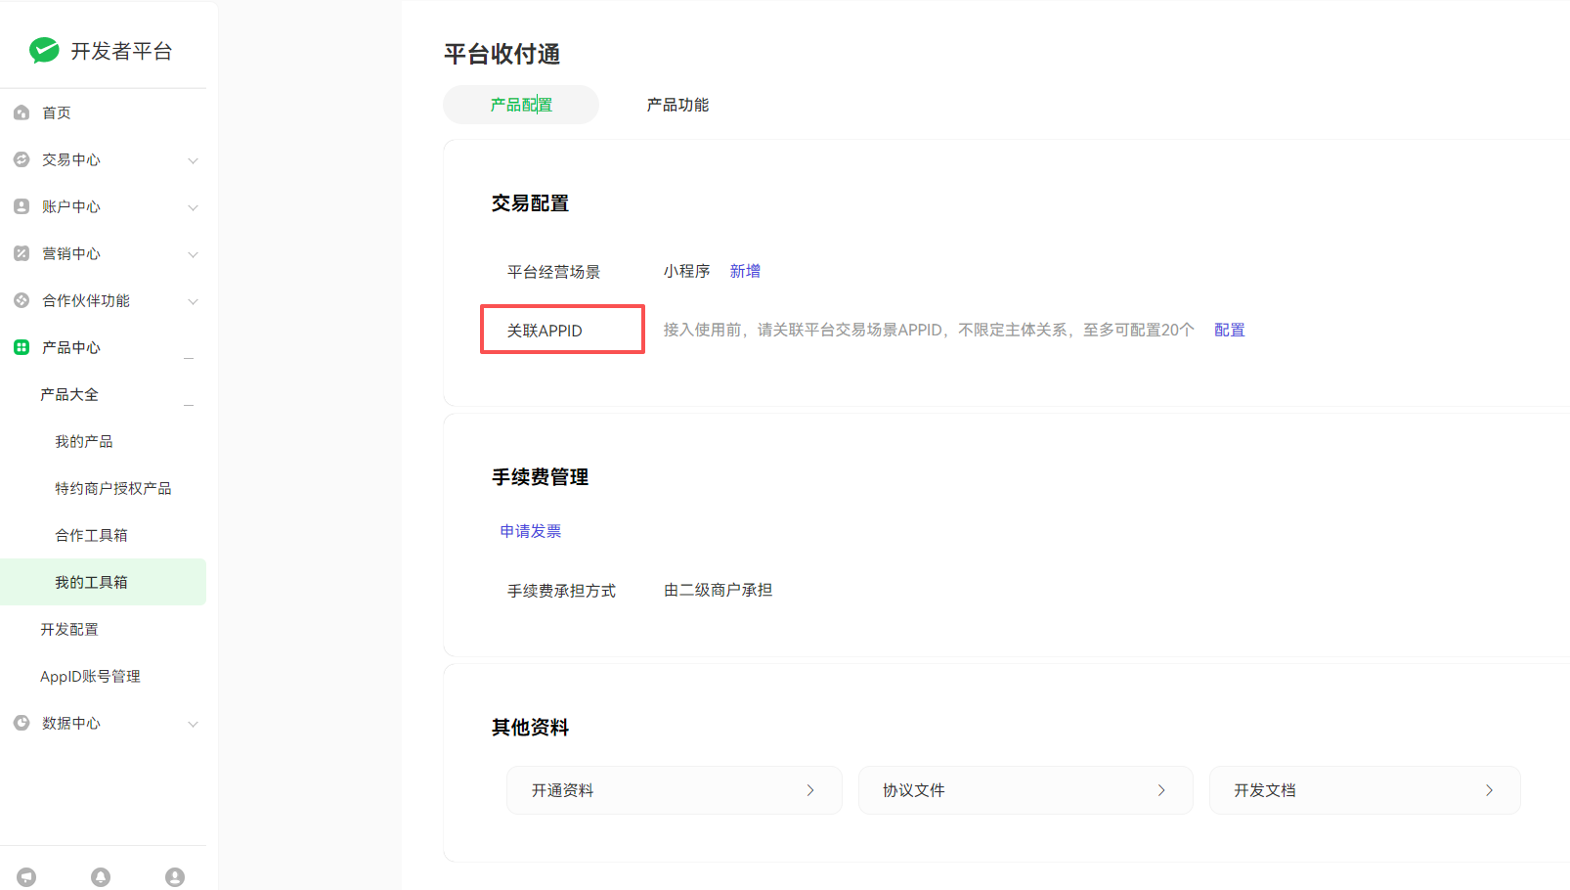Click the 营销中心 percent icon
This screenshot has width=1570, height=890.
[x=22, y=253]
